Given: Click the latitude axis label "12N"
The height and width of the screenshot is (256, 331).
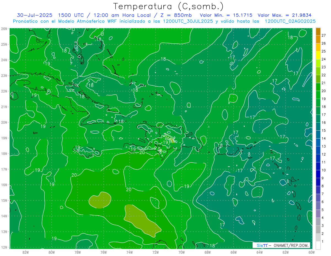Looking at the screenshot, I should tap(4, 247).
